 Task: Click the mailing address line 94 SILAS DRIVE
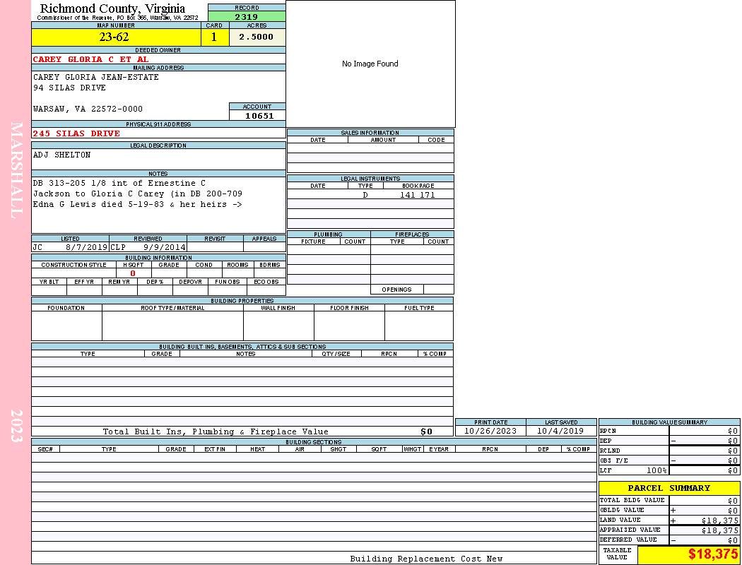(x=69, y=88)
